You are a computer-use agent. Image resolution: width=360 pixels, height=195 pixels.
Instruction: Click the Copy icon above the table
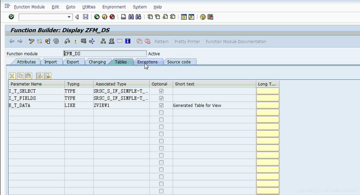[20, 76]
